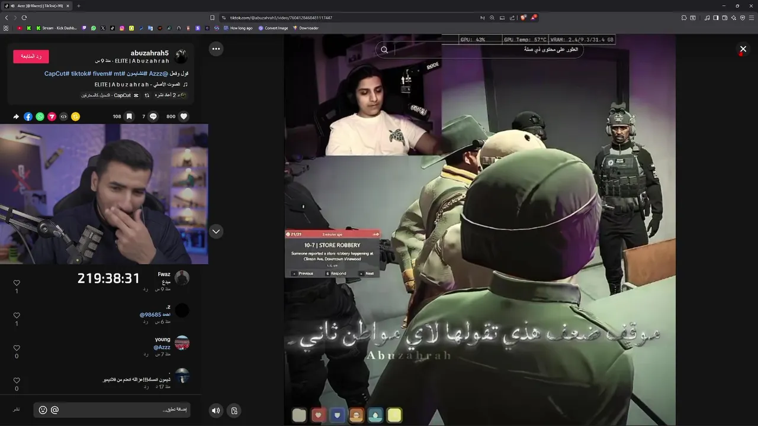Image resolution: width=758 pixels, height=426 pixels.
Task: Open new browser tab with plus
Action: 78,6
